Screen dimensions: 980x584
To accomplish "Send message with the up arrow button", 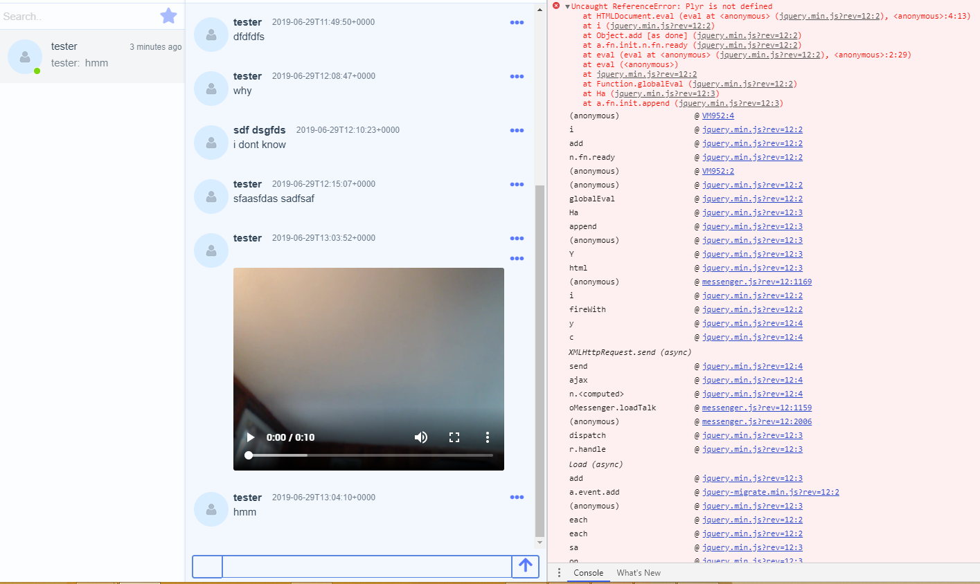I will pos(525,566).
